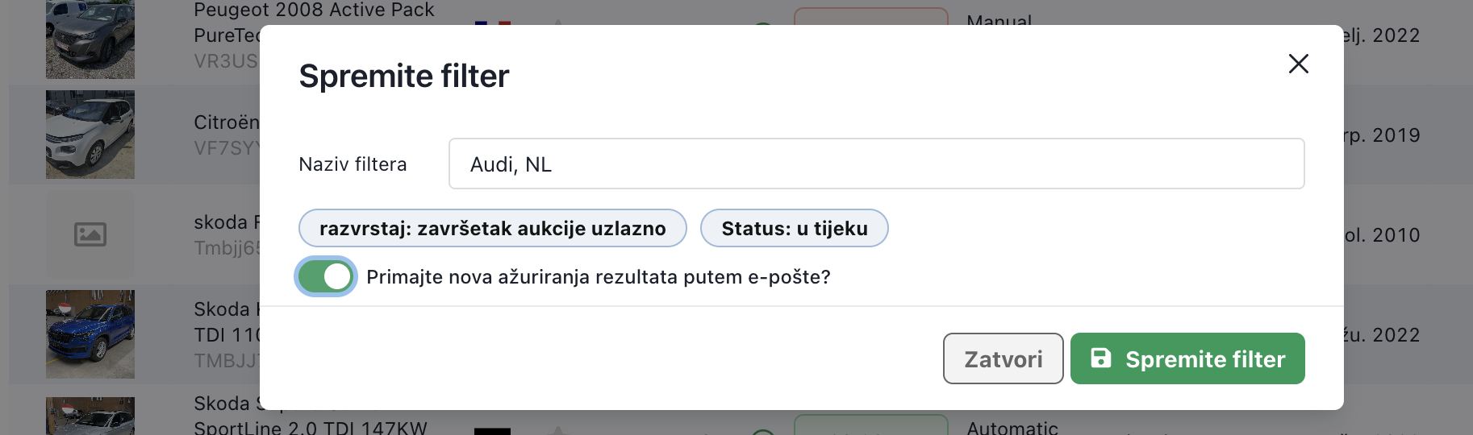1473x435 pixels.
Task: Click the floppy disk save icon
Action: [1101, 358]
